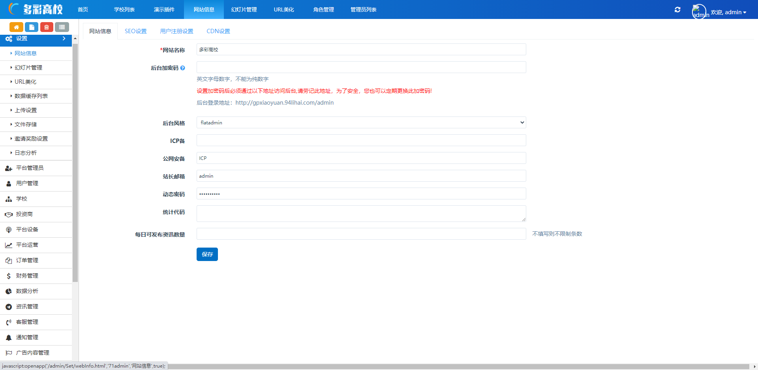The width and height of the screenshot is (758, 370).
Task: Select 网站信息 in the sidebar tree
Action: [26, 53]
